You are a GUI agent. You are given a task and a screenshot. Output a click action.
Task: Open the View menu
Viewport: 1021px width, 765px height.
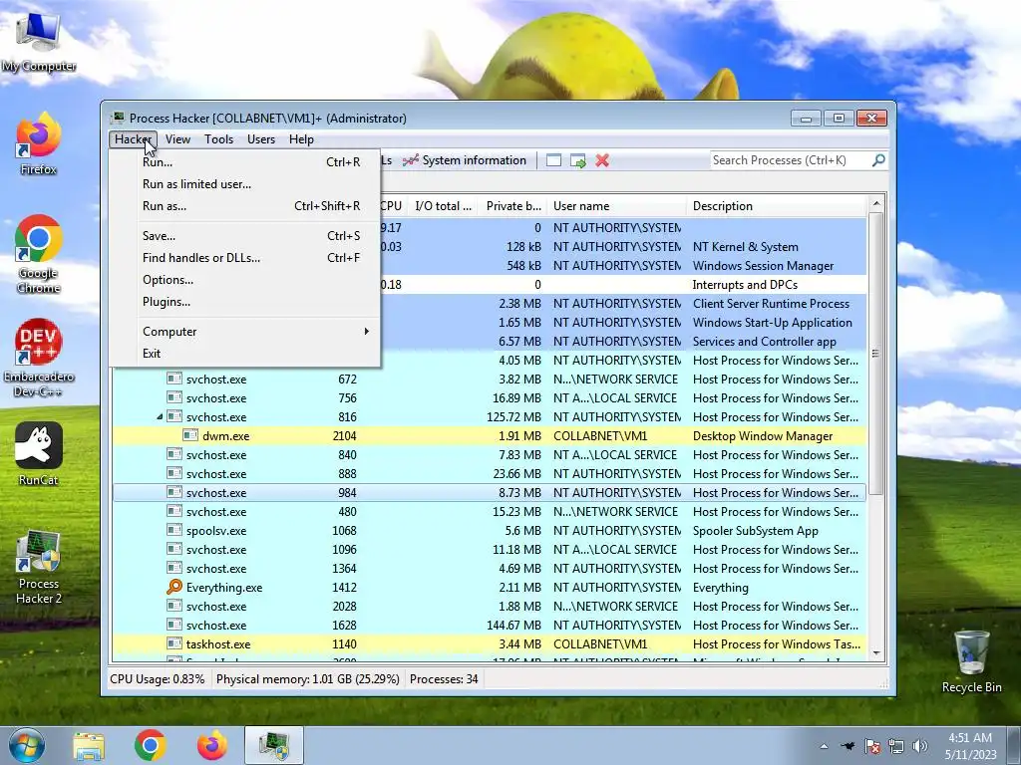177,139
